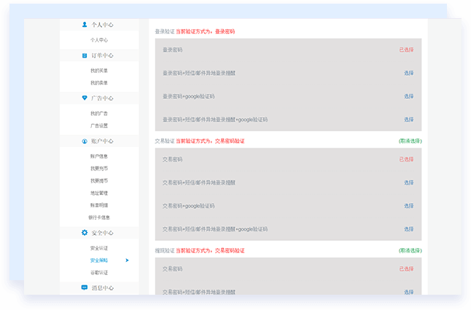The height and width of the screenshot is (310, 471).
Task: Click the arrow icon next to 安全策略
Action: pyautogui.click(x=127, y=260)
